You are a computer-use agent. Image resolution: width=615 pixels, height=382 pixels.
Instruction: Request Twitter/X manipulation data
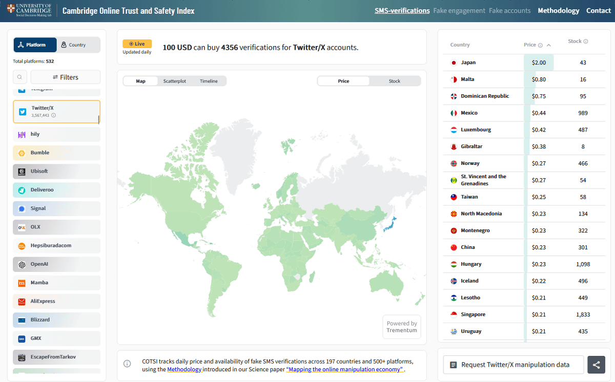(513, 365)
